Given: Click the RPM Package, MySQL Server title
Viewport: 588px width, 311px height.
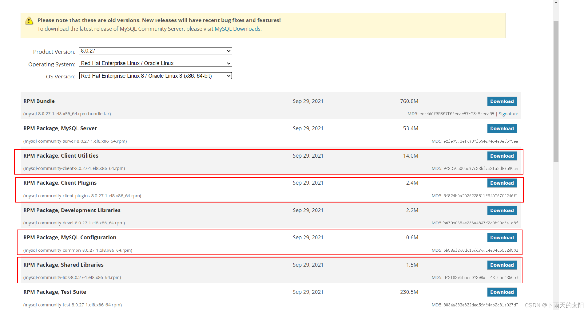Looking at the screenshot, I should click(60, 128).
